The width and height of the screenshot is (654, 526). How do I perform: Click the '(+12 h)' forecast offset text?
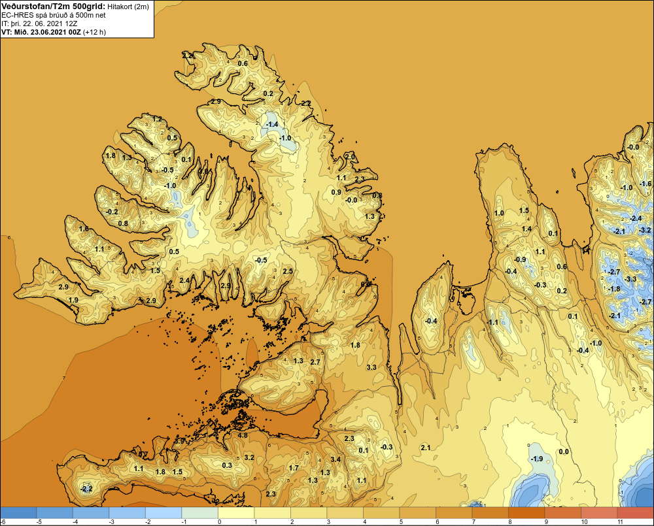(94, 32)
